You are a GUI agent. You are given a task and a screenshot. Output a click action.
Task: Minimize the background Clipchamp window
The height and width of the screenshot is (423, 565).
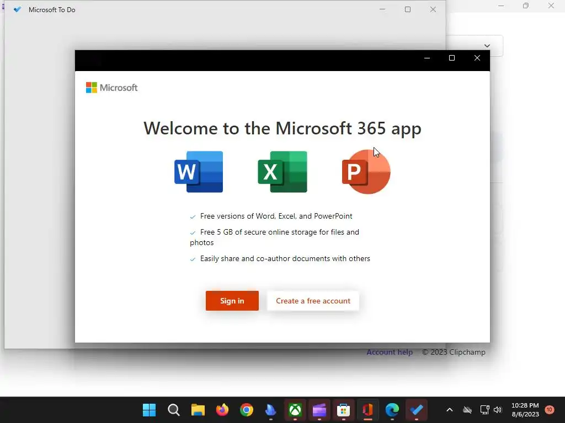coord(501,6)
